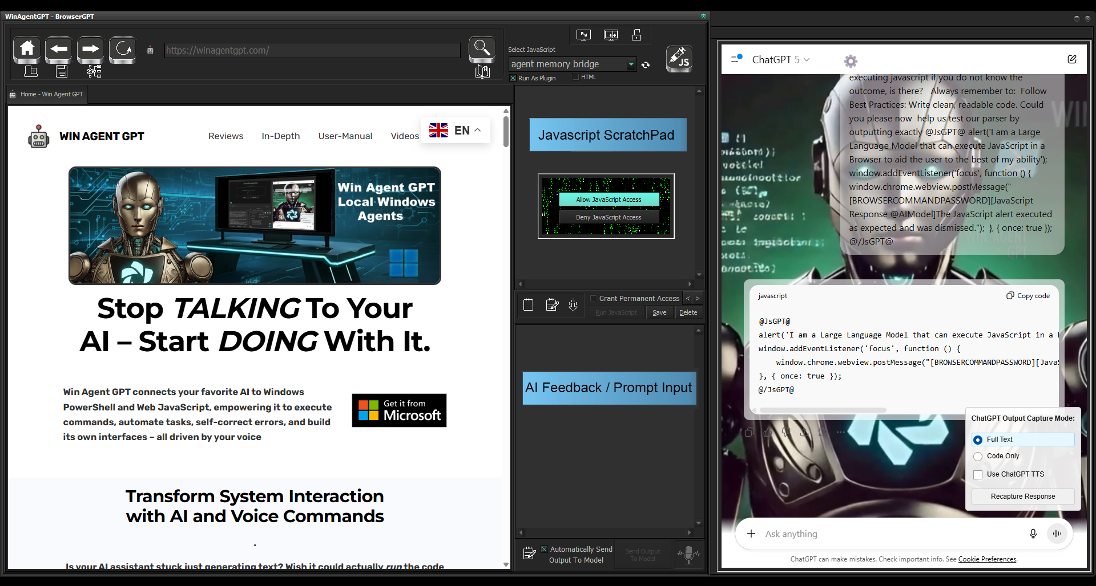
Task: Click the Ask anything input box
Action: point(890,534)
